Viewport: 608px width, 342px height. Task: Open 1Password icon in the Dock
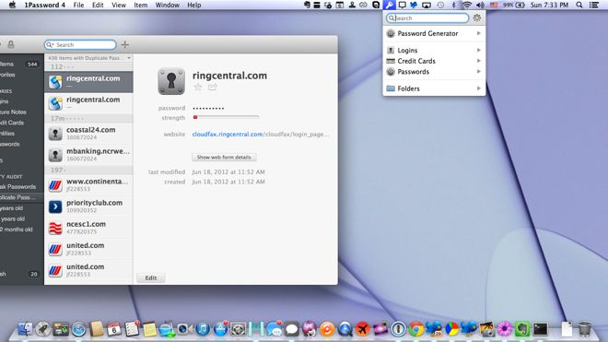398,329
